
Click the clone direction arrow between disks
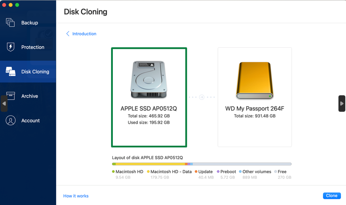pos(202,97)
